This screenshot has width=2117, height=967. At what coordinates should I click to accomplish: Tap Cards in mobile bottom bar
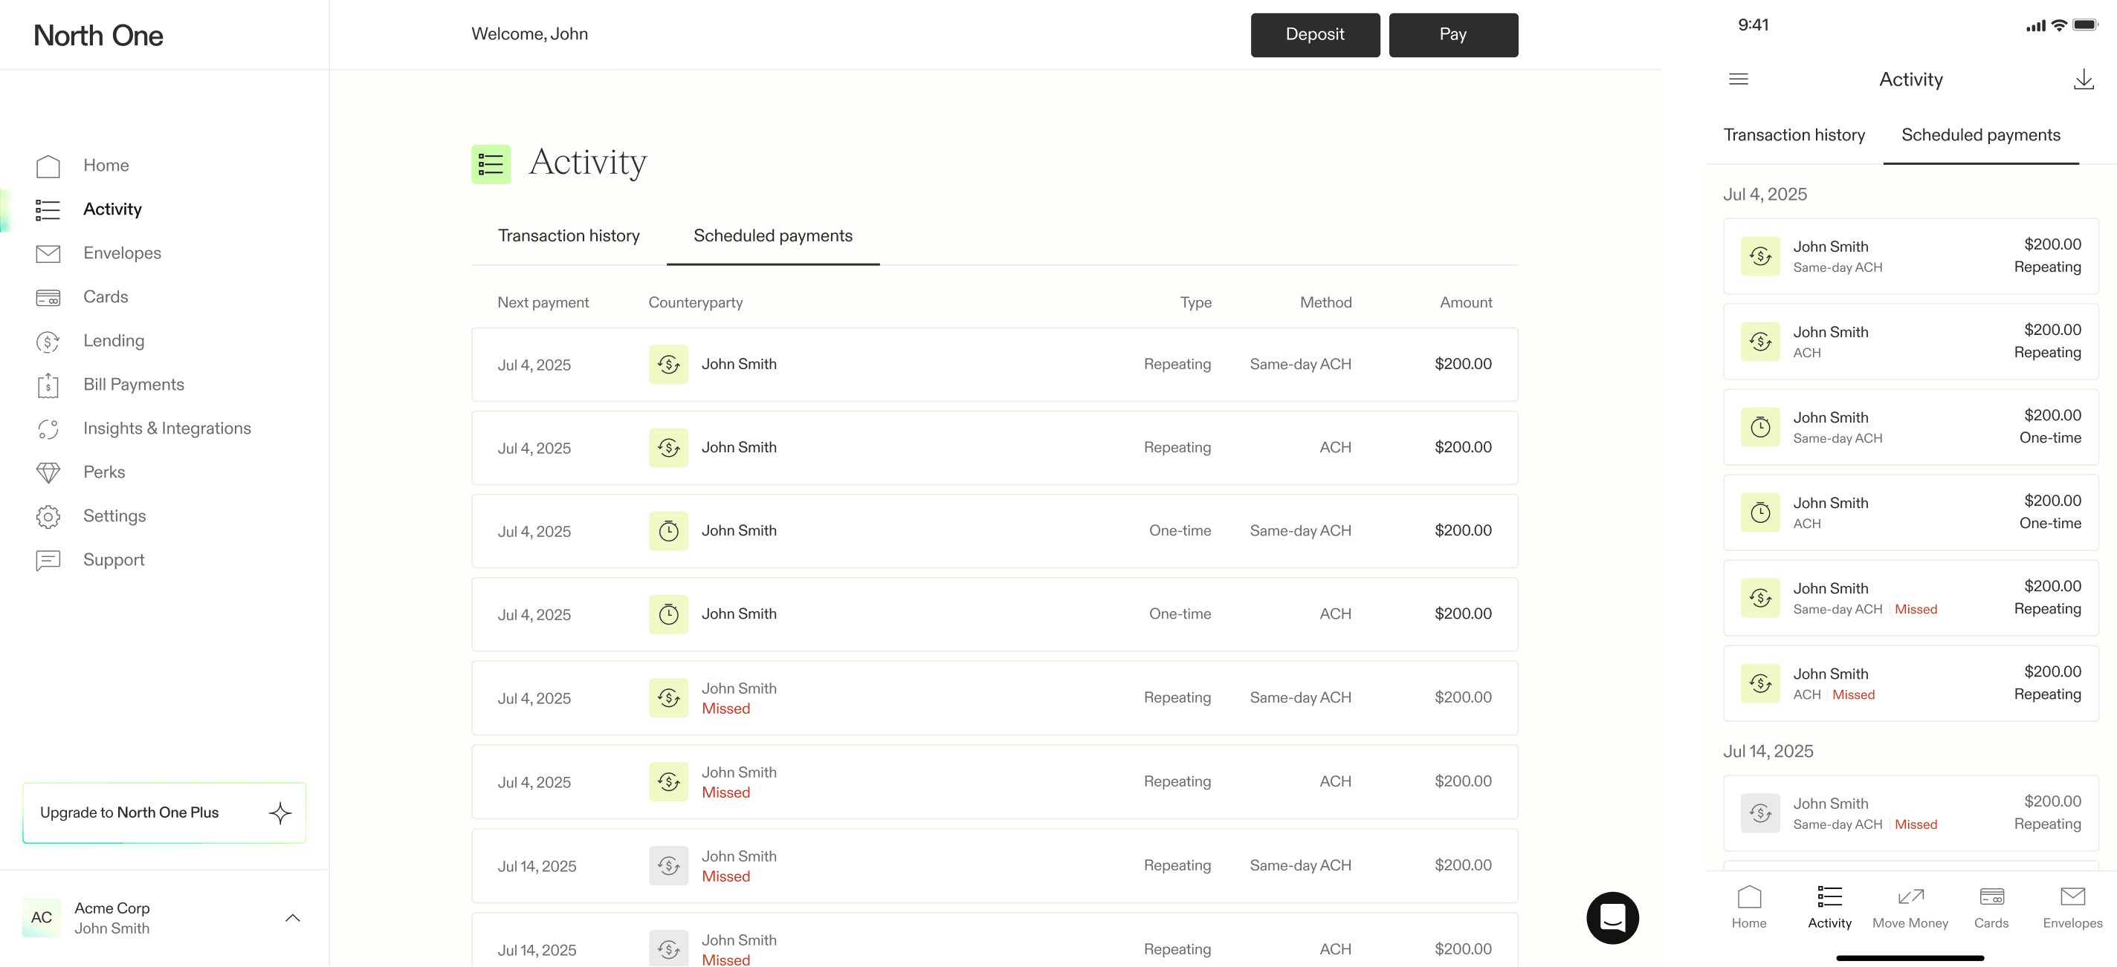coord(1991,907)
